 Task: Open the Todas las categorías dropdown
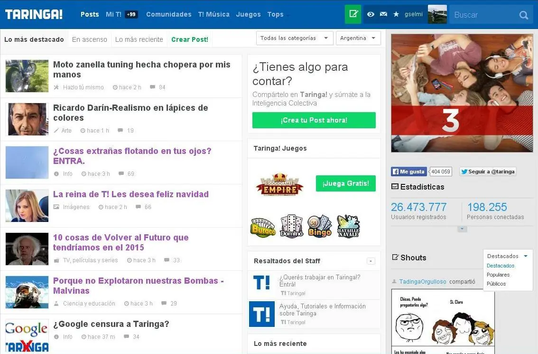(x=295, y=38)
